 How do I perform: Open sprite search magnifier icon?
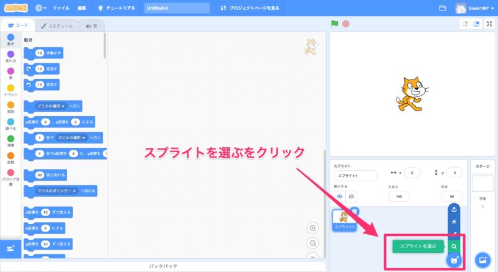tap(454, 246)
